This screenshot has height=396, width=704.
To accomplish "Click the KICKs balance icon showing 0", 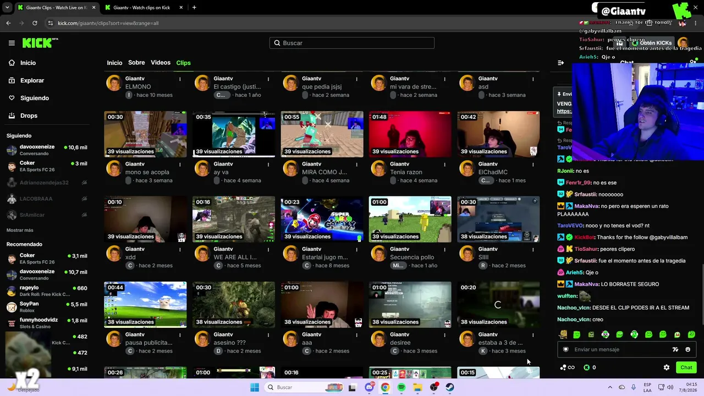I will tap(590, 367).
